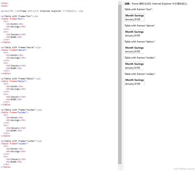Click January $100 row in the vsides table
Viewport: 196px width, 171px height.
click(x=133, y=84)
